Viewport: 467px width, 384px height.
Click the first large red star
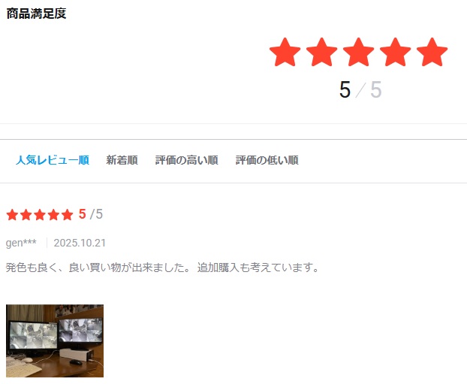click(285, 52)
